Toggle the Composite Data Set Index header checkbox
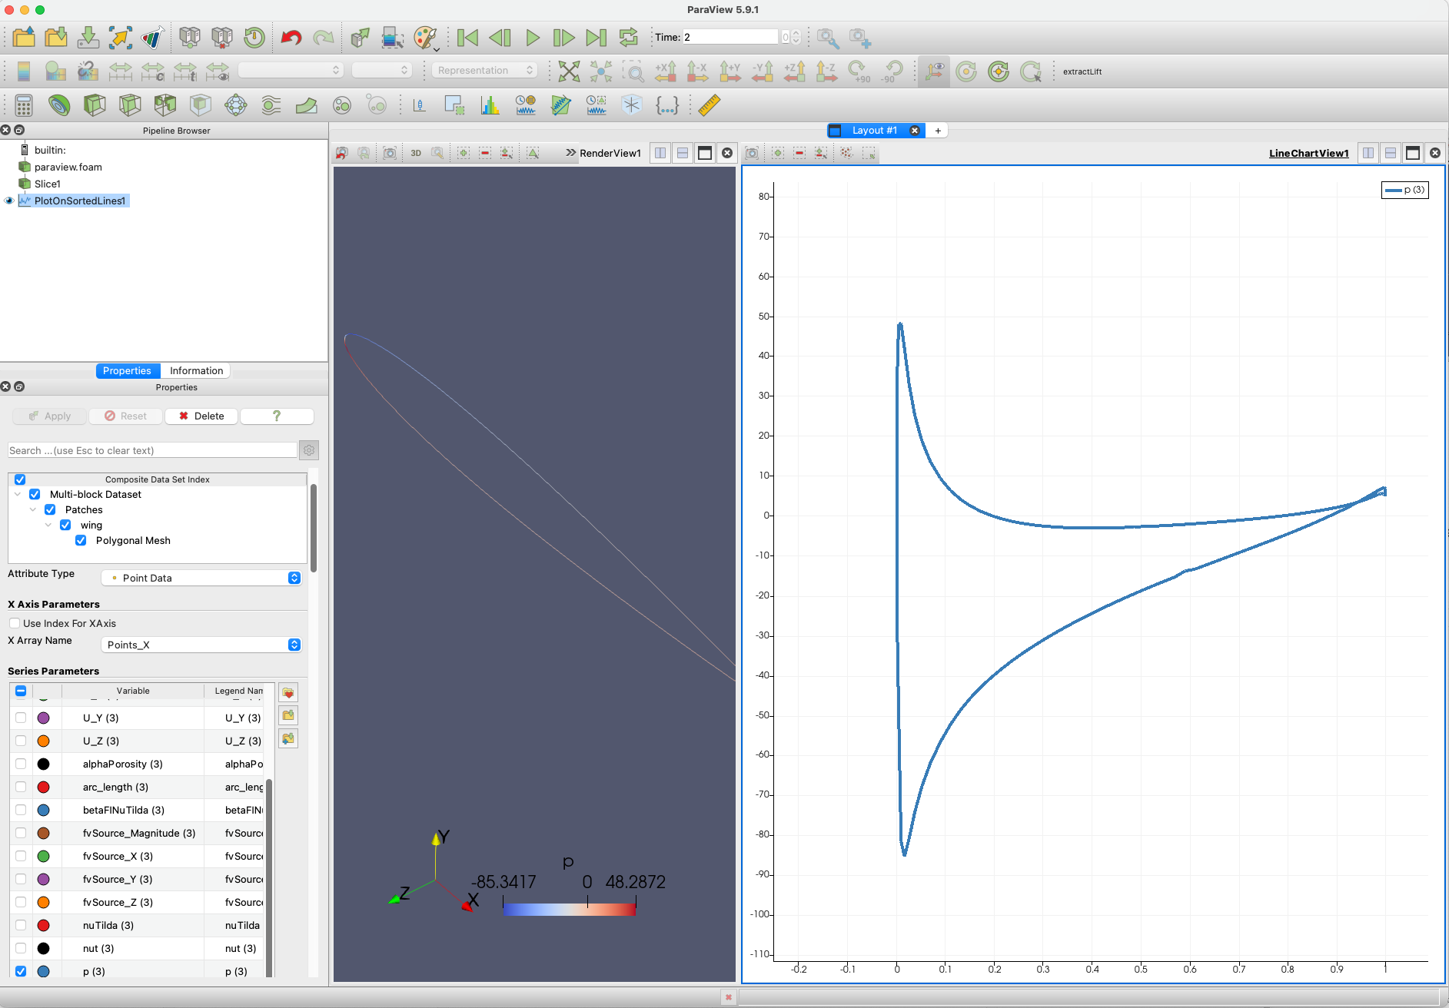1449x1008 pixels. 20,479
